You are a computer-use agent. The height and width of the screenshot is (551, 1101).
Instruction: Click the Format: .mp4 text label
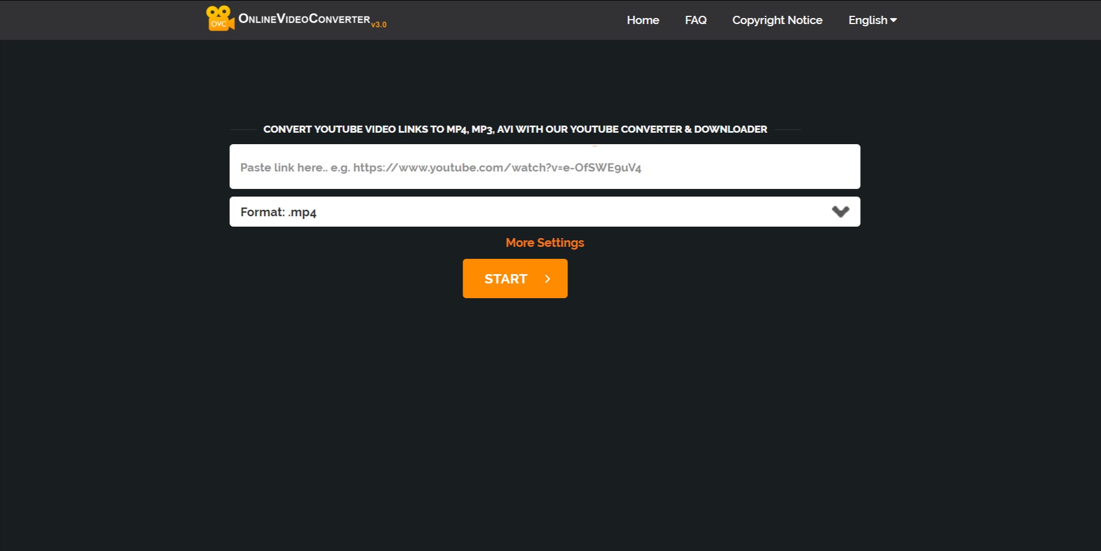pyautogui.click(x=278, y=212)
